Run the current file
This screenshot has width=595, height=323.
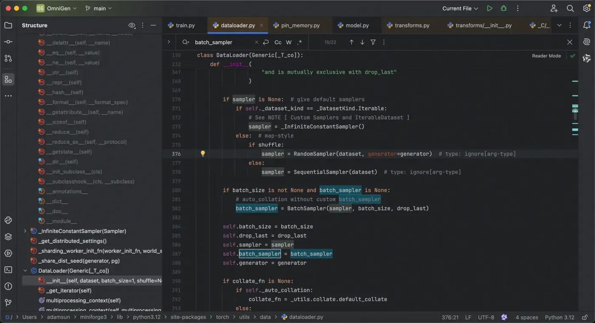[x=490, y=8]
